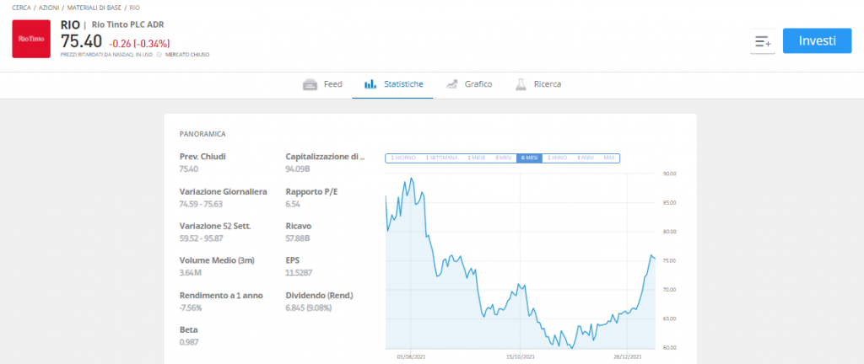Go to CERCA in breadcrumb
The image size is (864, 364).
click(x=21, y=8)
